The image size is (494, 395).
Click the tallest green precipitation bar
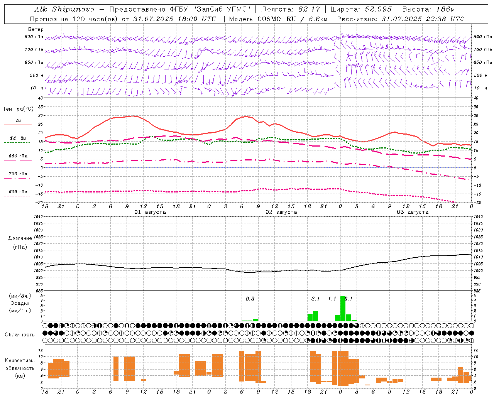pos(343,309)
